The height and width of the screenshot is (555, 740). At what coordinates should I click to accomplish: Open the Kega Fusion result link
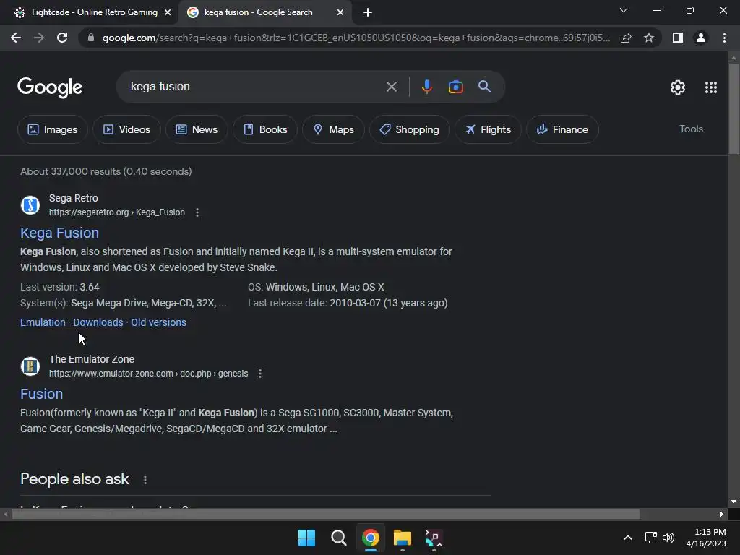(x=59, y=233)
